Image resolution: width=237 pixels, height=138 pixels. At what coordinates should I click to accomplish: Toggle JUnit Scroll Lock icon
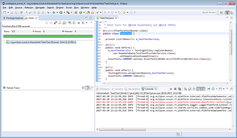click(64, 23)
